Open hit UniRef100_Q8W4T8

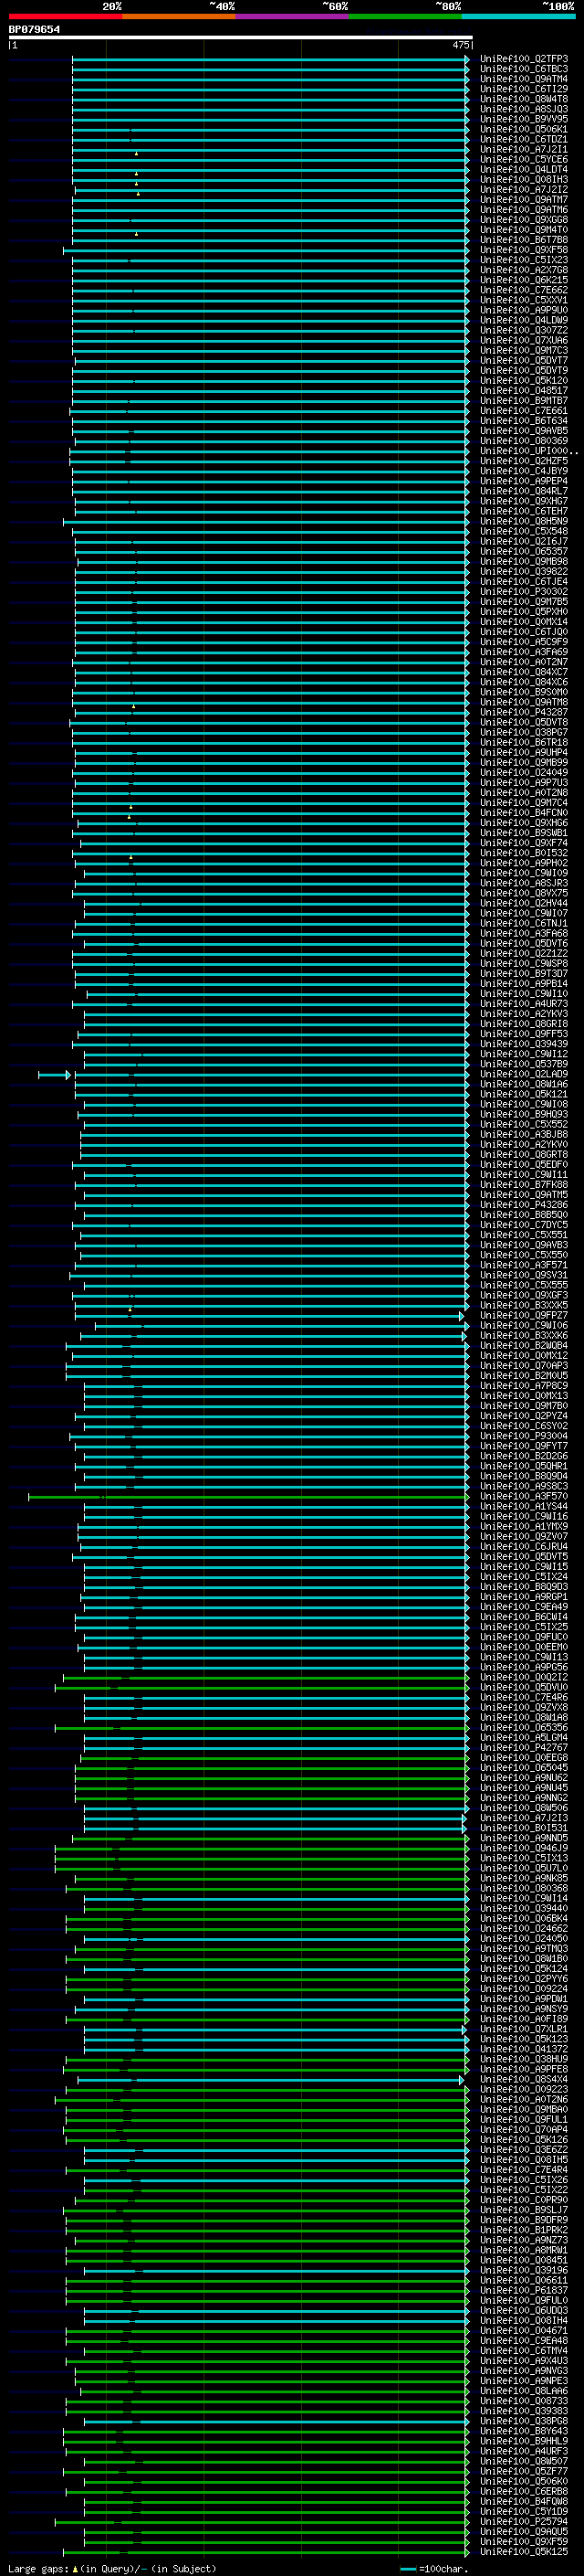click(523, 99)
